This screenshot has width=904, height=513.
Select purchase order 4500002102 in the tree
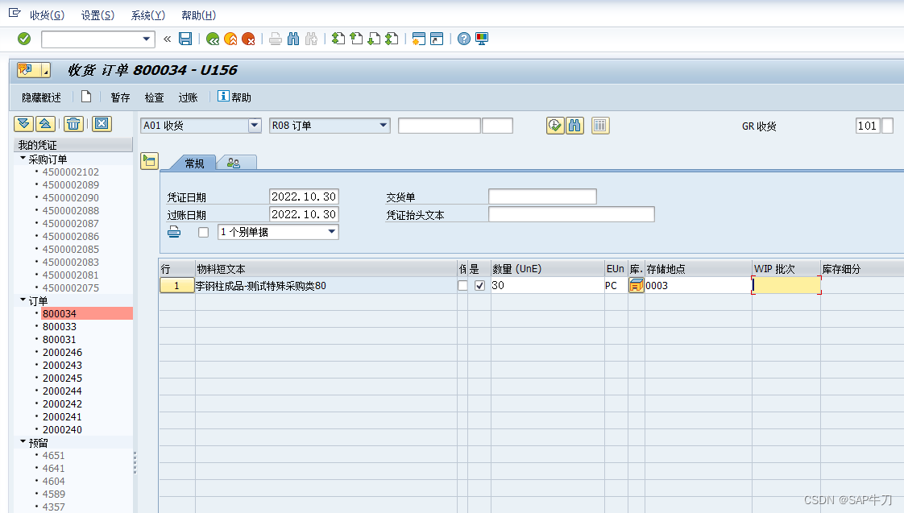[70, 172]
